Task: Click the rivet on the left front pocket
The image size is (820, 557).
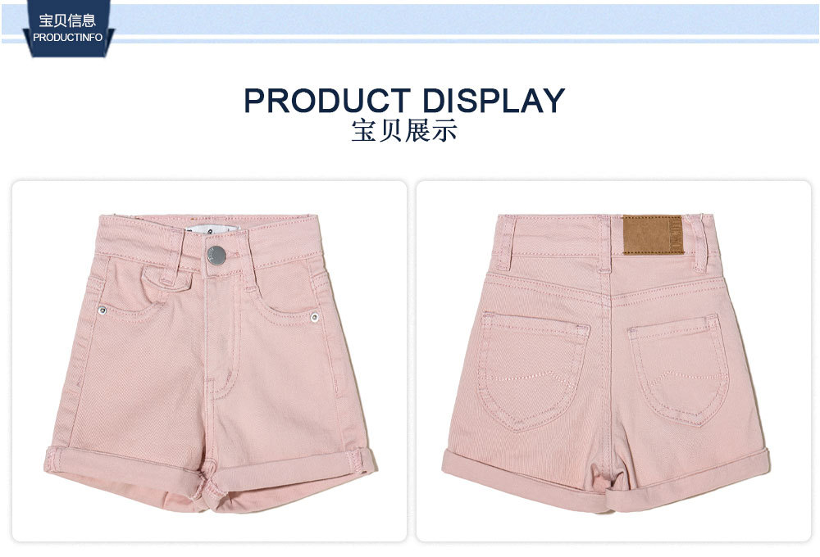Action: (x=102, y=310)
